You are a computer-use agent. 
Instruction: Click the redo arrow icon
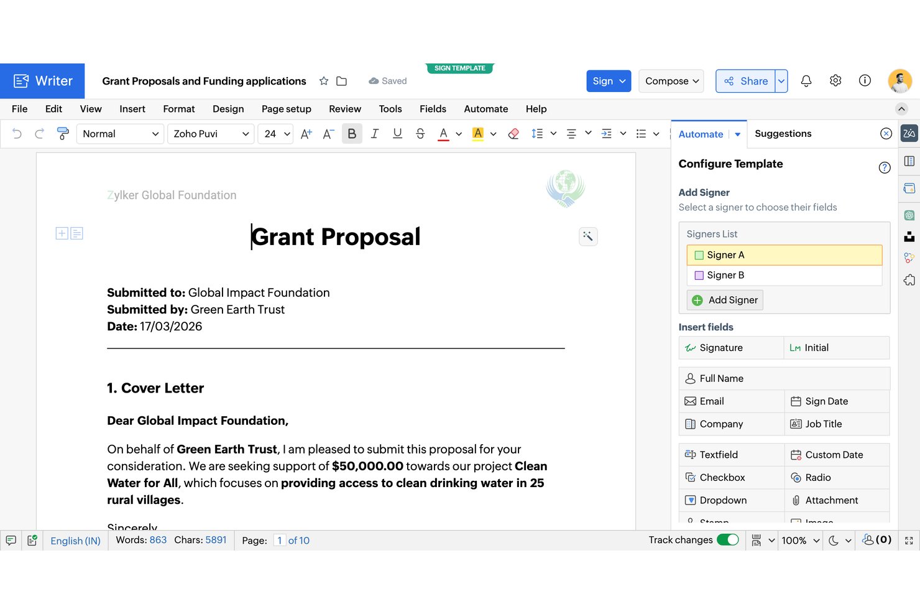(39, 134)
